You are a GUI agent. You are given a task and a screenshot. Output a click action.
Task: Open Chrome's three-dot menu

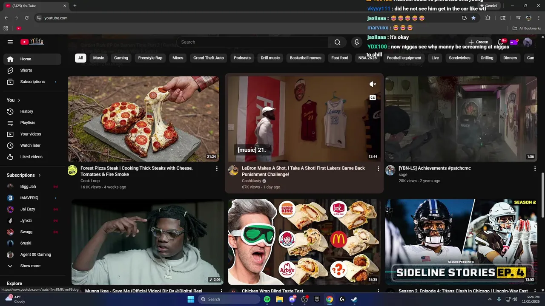pos(539,18)
